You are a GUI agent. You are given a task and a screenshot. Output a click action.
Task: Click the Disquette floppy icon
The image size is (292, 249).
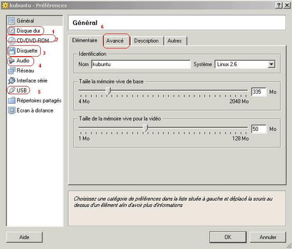click(12, 51)
